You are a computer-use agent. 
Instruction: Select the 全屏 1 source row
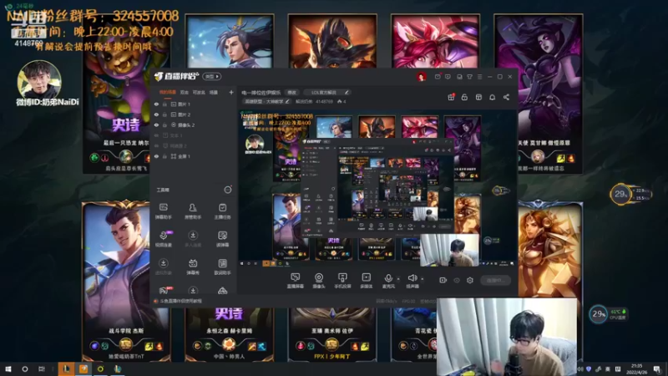[x=194, y=156]
